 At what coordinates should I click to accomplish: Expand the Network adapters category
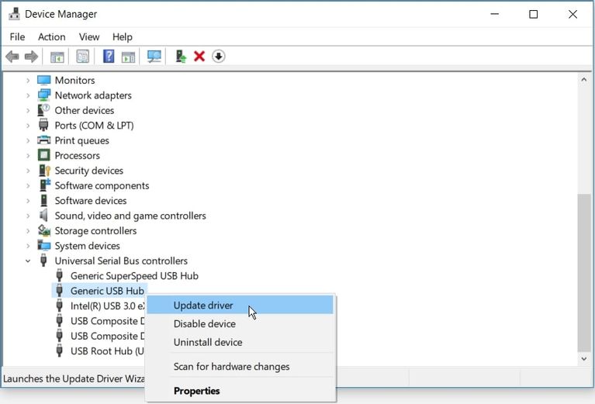pos(28,95)
